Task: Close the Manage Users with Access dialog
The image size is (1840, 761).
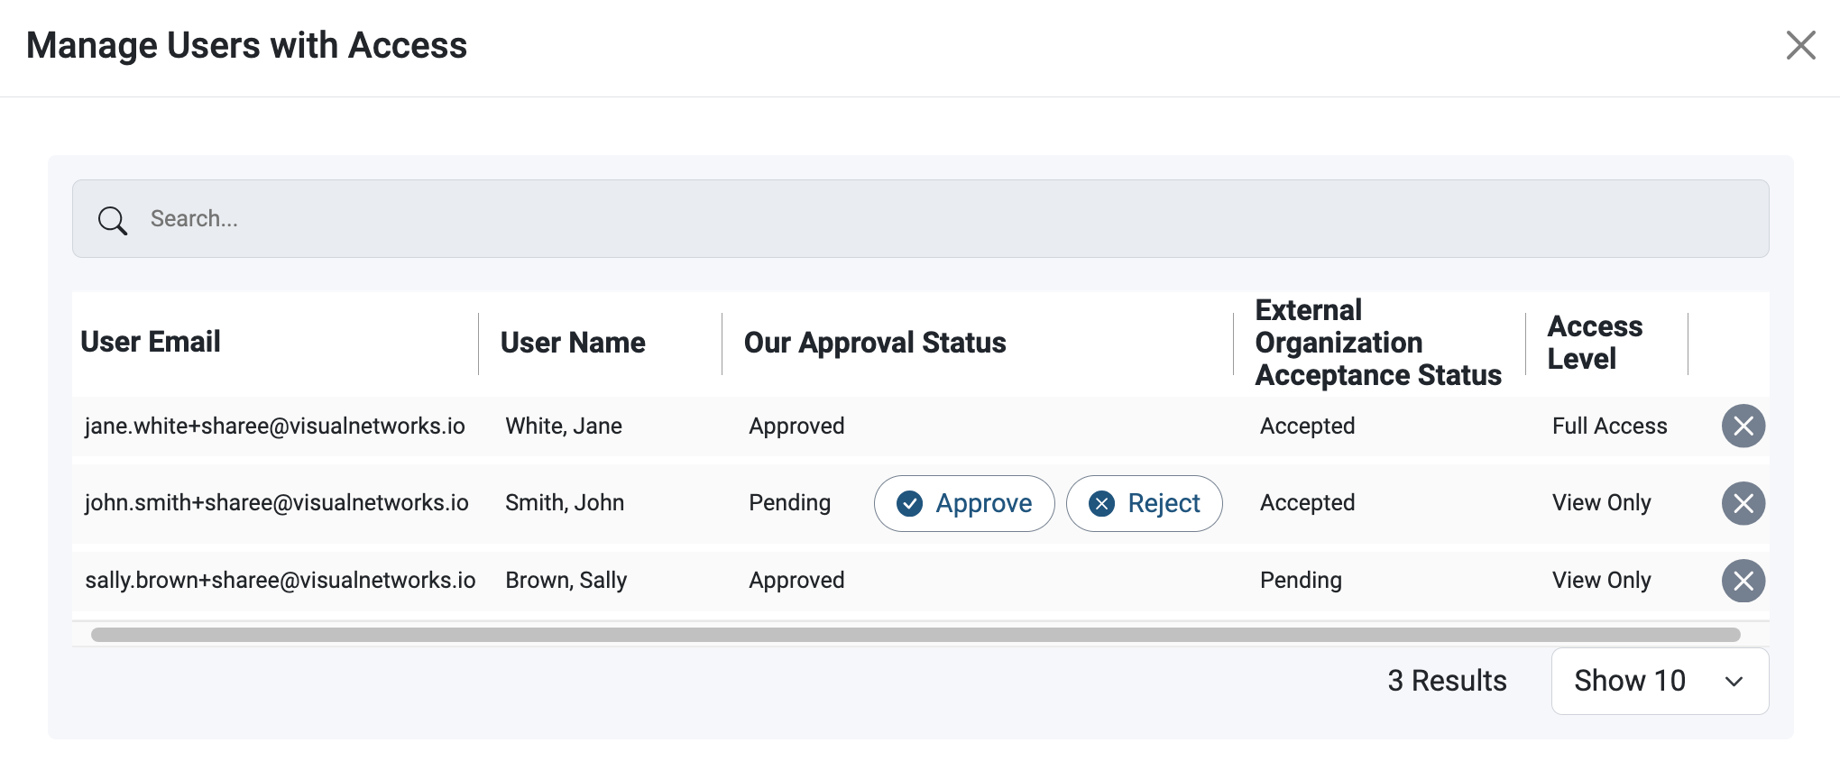Action: 1800,45
